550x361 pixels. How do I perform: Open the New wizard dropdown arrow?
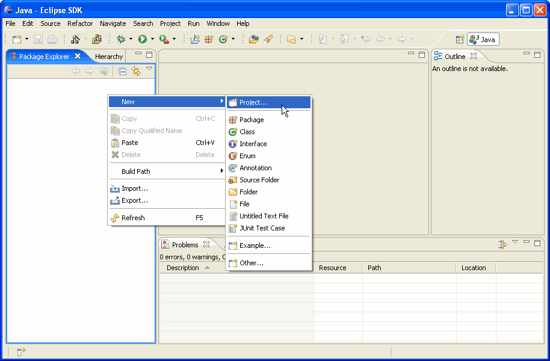point(26,39)
